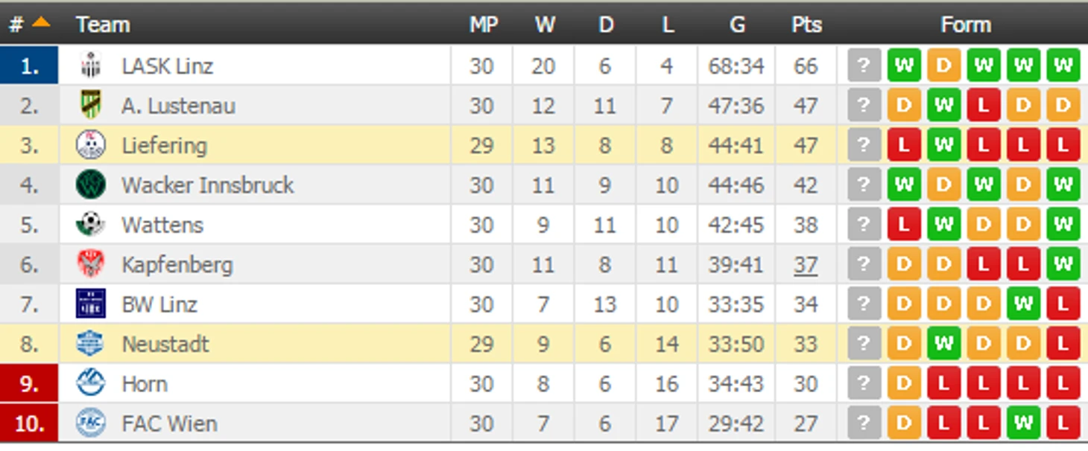Click the Wattens soccer ball logo
Image resolution: width=1088 pixels, height=451 pixels.
coord(91,224)
